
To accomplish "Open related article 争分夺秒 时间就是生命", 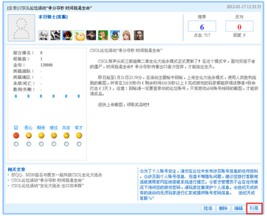I will pos(48,180).
